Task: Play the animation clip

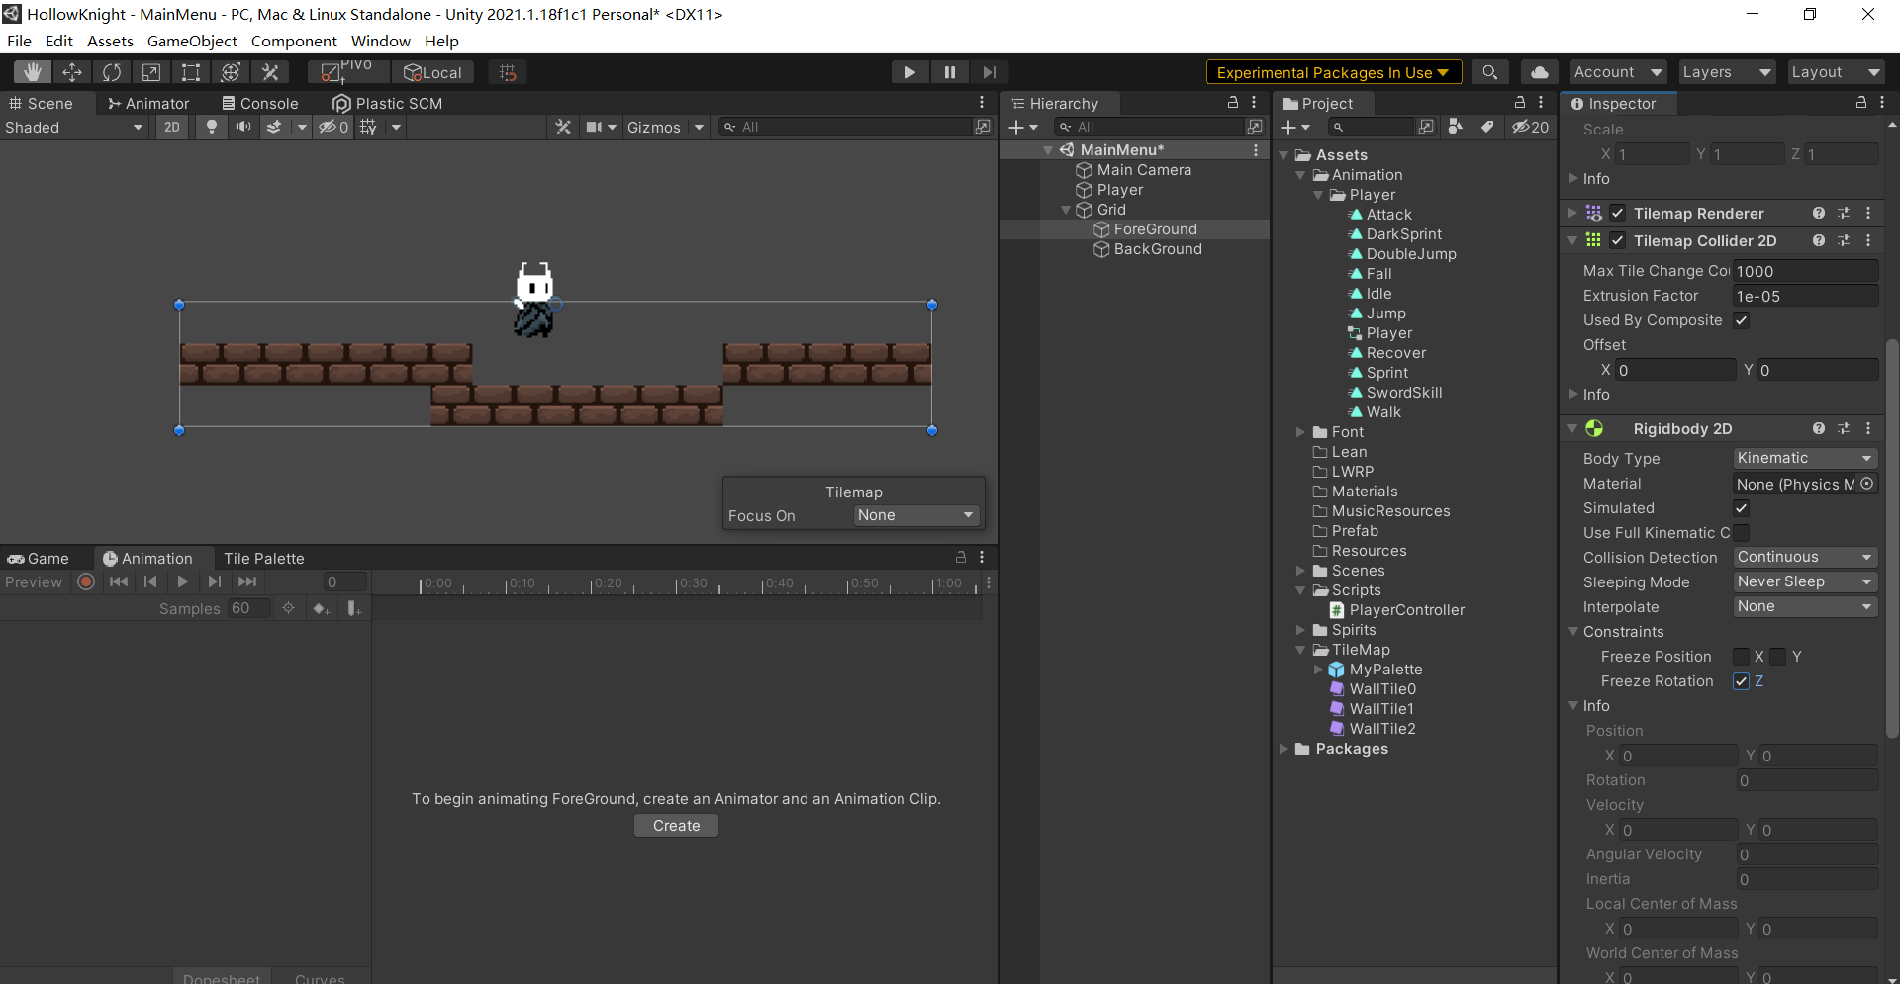Action: pos(182,581)
